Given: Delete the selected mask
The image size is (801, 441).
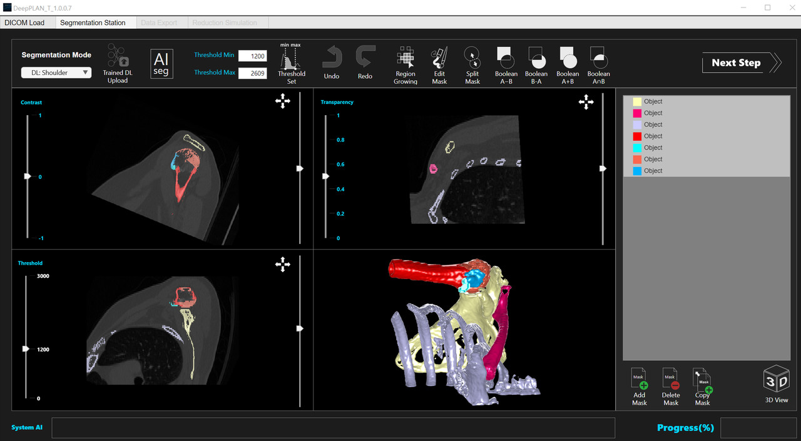Looking at the screenshot, I should tap(670, 387).
